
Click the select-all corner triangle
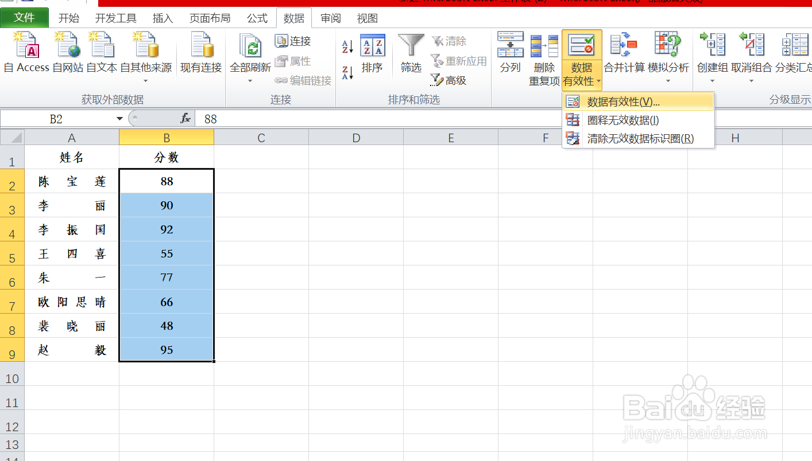(13, 138)
